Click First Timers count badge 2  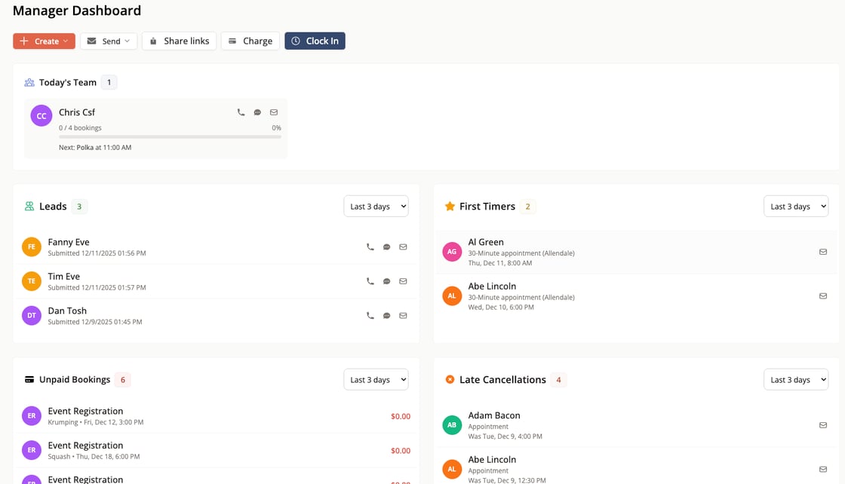point(527,207)
